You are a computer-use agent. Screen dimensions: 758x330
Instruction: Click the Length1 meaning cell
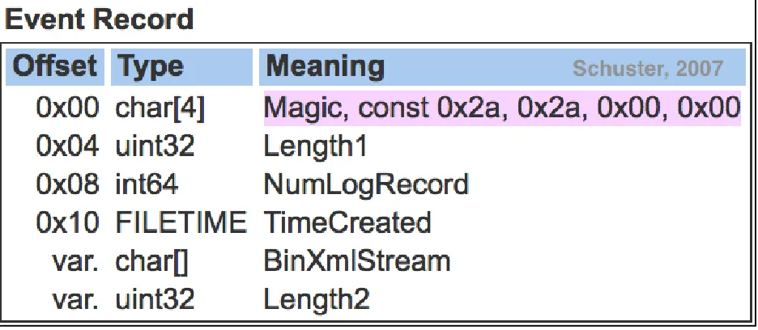click(315, 146)
